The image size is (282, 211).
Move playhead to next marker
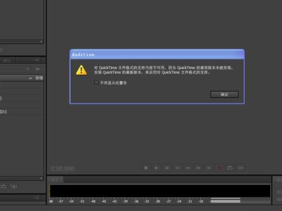(x=209, y=168)
